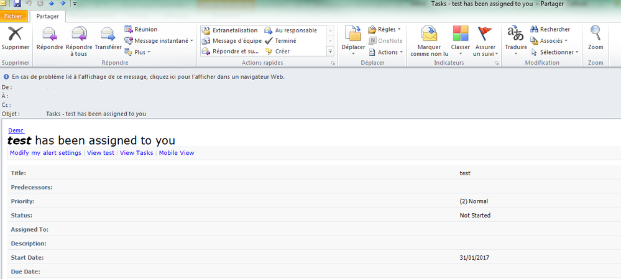Open Indicateurs dialog launcher

[497, 63]
